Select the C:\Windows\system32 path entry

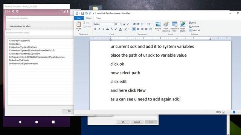(41, 40)
